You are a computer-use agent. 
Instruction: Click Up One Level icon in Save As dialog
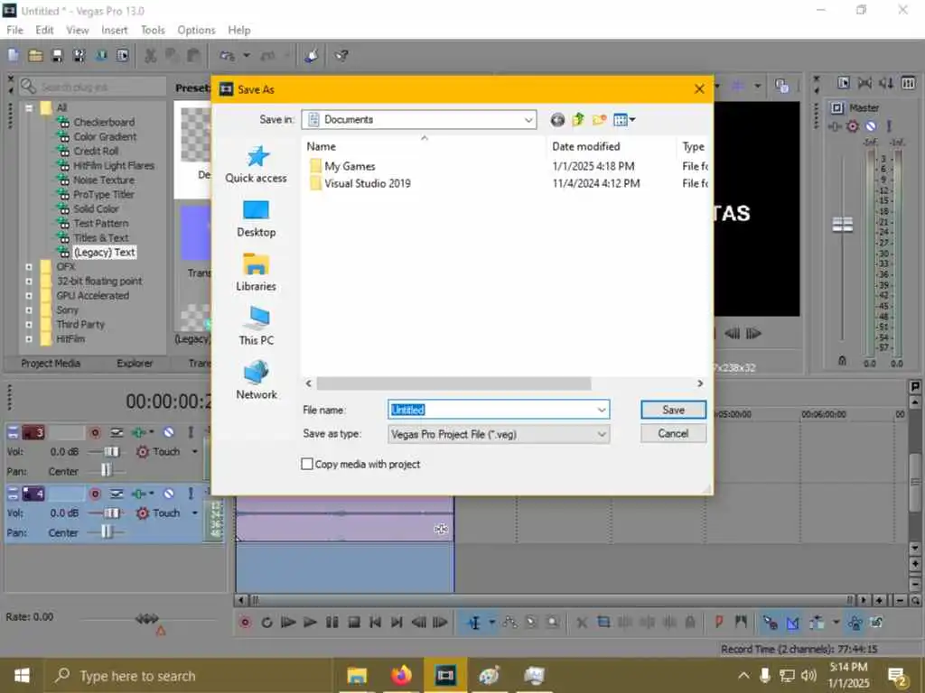578,120
